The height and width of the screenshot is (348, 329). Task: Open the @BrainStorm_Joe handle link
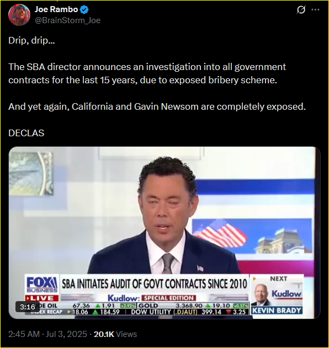[x=67, y=20]
